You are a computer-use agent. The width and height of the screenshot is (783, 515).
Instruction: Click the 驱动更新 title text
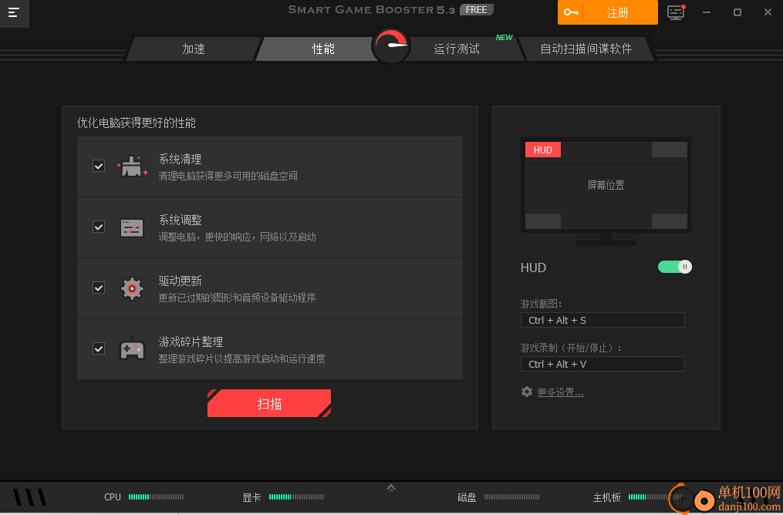click(181, 281)
